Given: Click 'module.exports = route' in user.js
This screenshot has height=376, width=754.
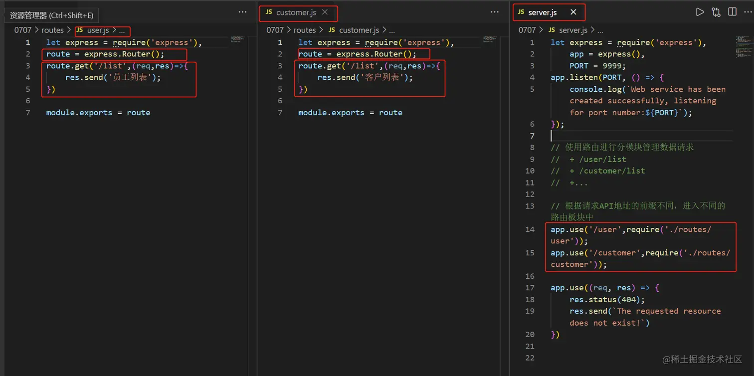Looking at the screenshot, I should pyautogui.click(x=98, y=113).
